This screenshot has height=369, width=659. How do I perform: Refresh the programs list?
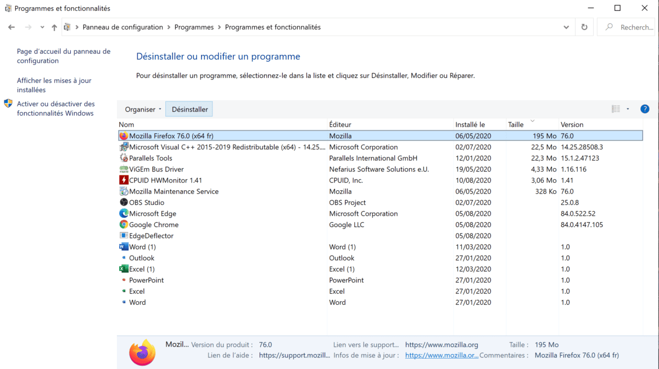[584, 27]
